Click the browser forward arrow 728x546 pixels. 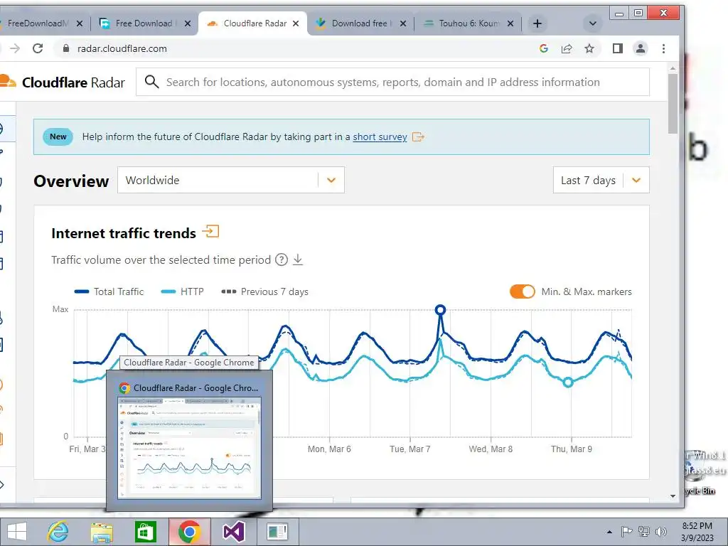(15, 48)
